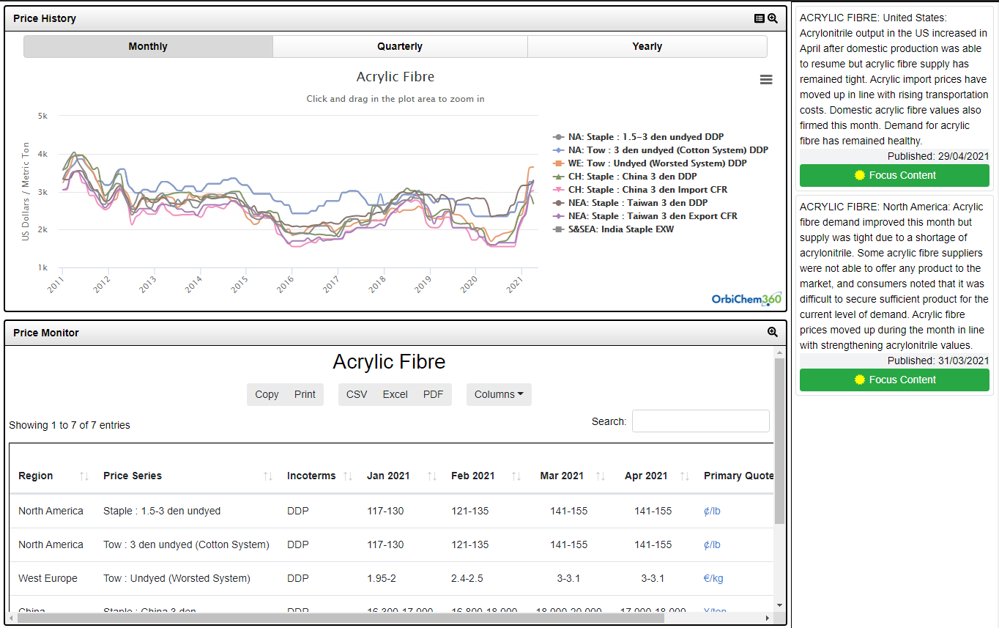Open the €/kg primary quote link
Screen dimensions: 999x628
pos(713,578)
